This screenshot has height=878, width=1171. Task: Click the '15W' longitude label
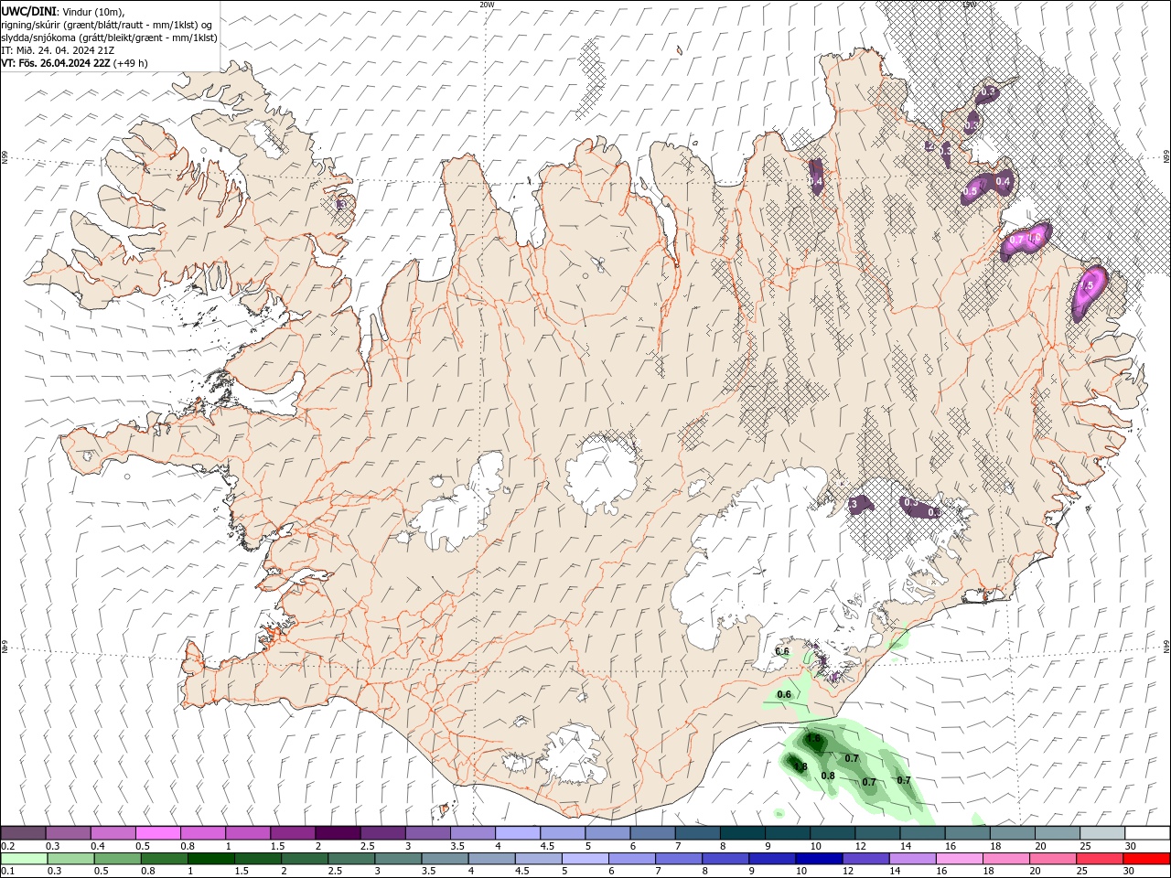(969, 4)
